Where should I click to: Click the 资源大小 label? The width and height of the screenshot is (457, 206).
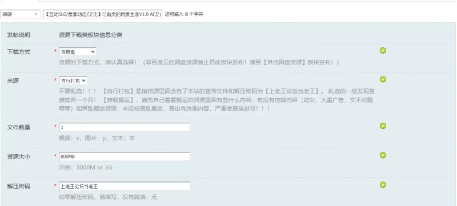pos(19,156)
